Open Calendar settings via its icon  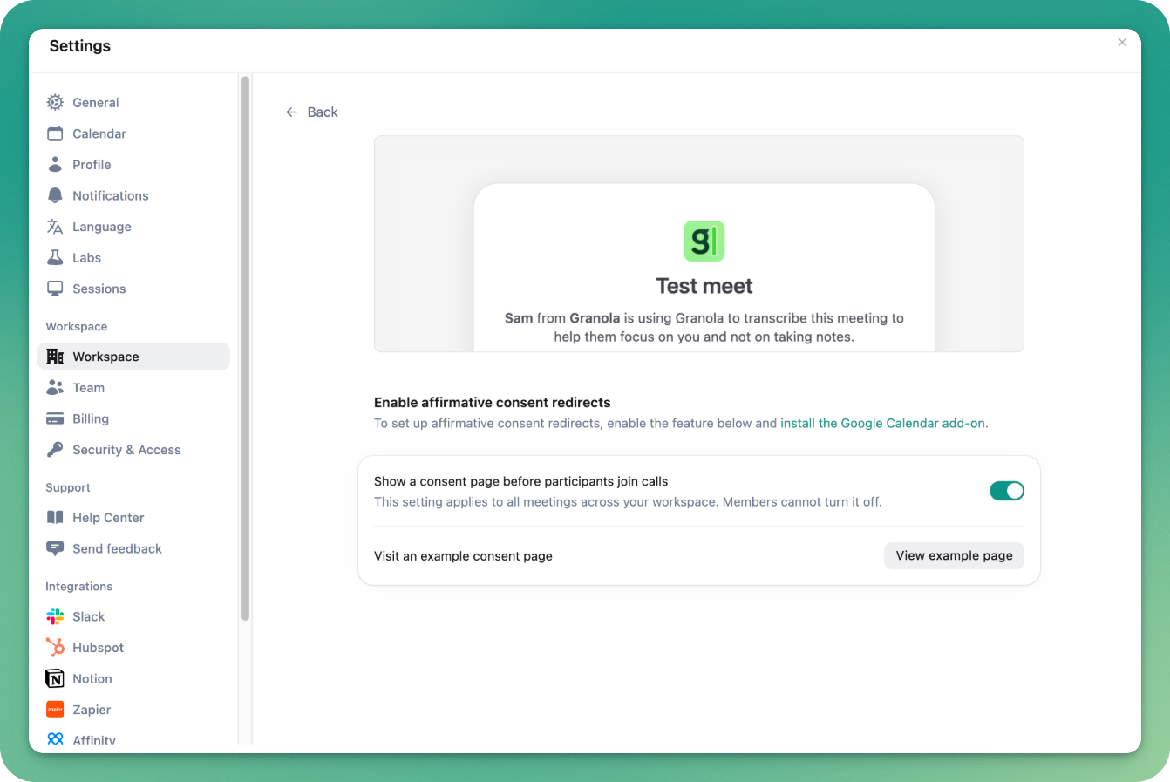[55, 133]
